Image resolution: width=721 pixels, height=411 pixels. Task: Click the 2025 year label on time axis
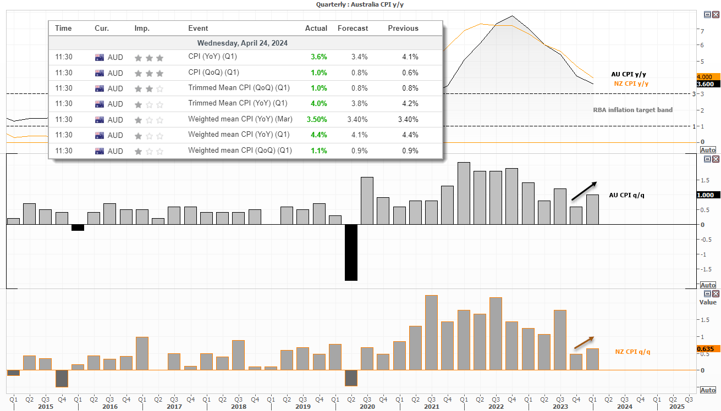(676, 407)
